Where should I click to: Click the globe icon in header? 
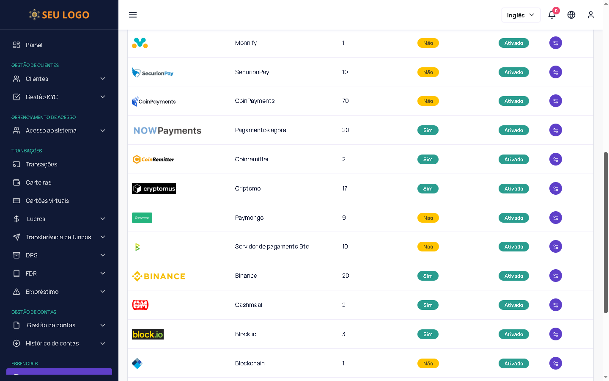point(571,15)
